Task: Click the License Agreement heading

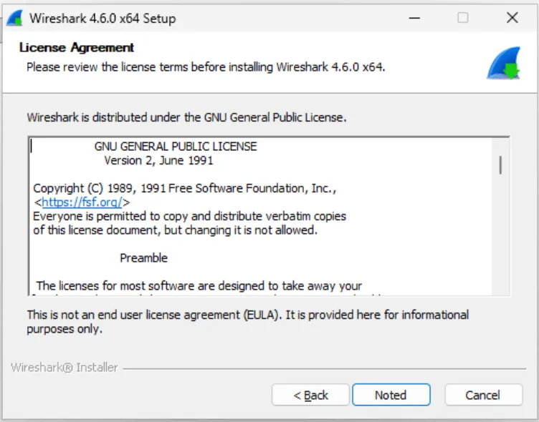Action: [77, 48]
